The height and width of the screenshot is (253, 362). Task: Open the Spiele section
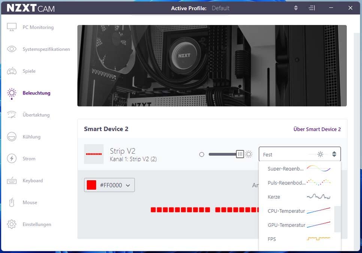pyautogui.click(x=29, y=71)
